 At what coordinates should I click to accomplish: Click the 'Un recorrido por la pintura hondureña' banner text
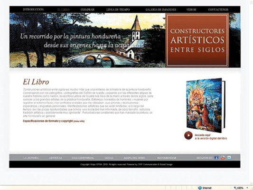tap(71, 36)
